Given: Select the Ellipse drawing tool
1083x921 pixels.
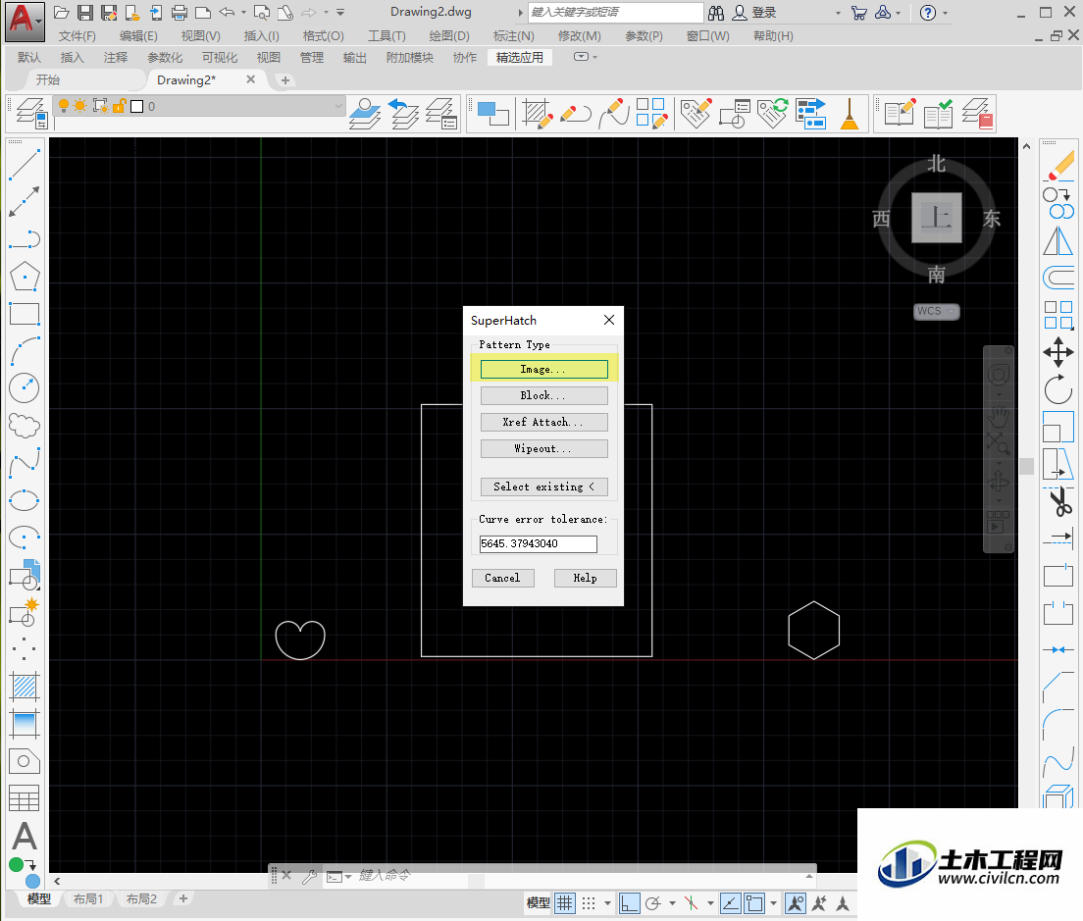Looking at the screenshot, I should coord(25,500).
